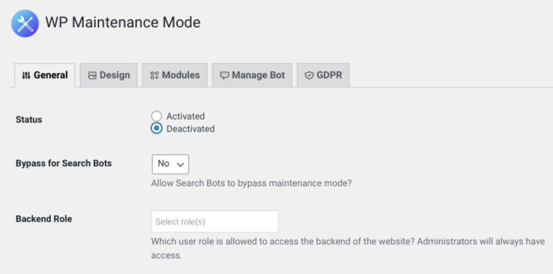The height and width of the screenshot is (274, 553).
Task: Go to the Manage Bot tab
Action: (252, 75)
